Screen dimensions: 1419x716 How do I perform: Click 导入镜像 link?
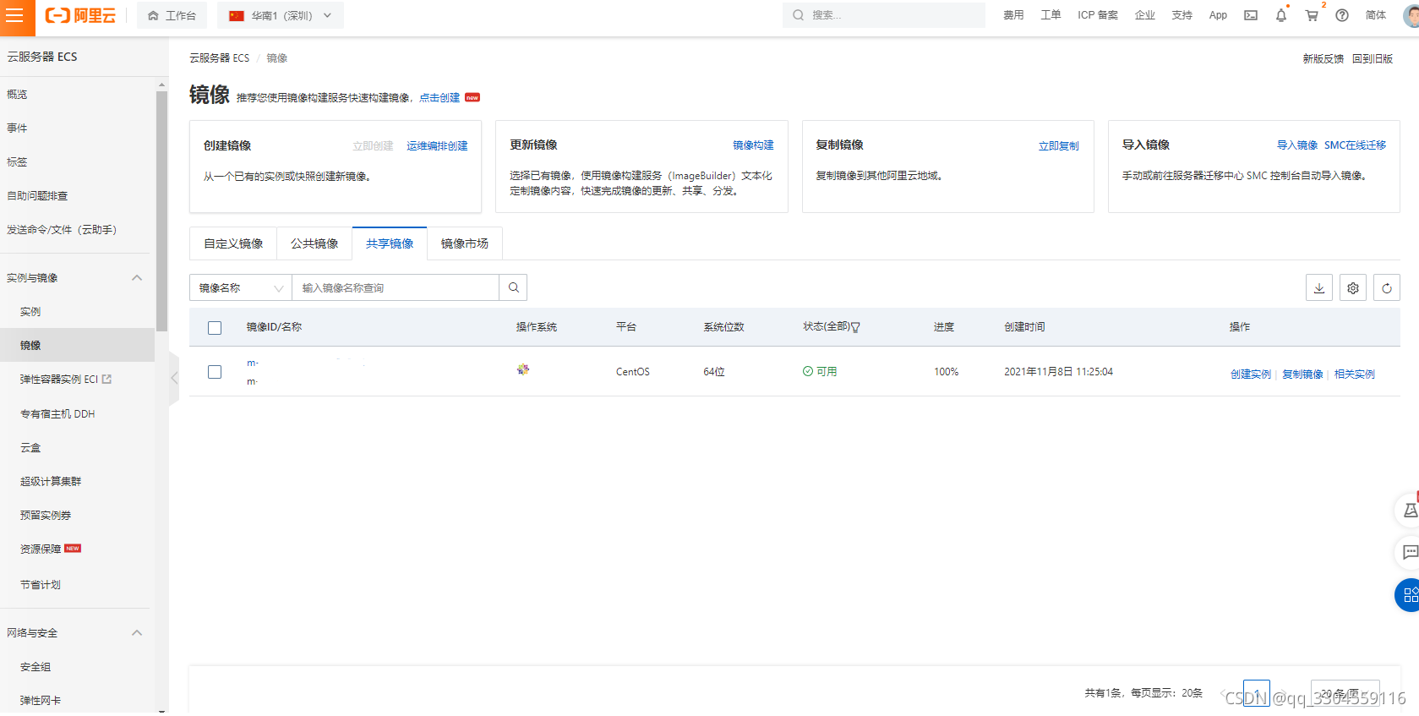[1297, 145]
